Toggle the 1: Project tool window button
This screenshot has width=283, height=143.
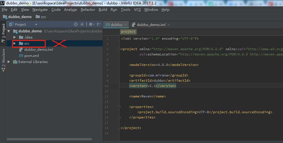(4, 31)
